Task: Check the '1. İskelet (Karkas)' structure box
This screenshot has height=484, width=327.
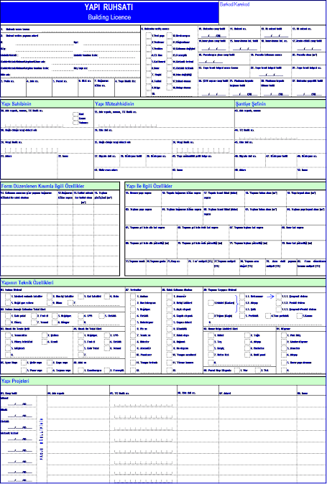Action: pos(211,303)
